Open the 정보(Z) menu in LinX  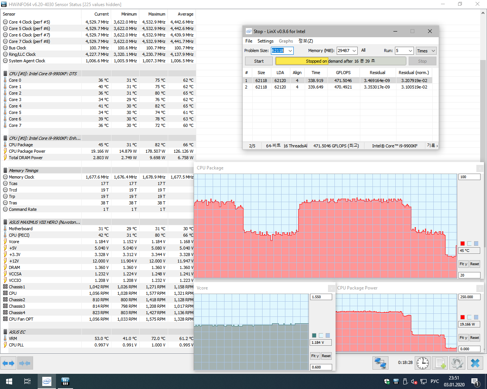306,41
